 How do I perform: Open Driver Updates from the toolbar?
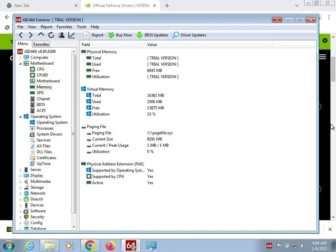click(x=189, y=35)
